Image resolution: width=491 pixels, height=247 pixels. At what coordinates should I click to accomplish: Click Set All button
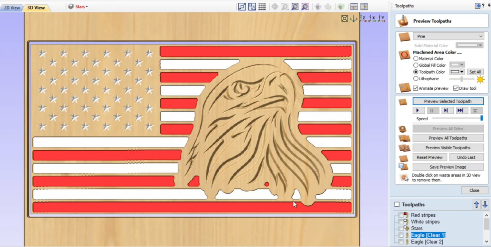[x=475, y=72]
